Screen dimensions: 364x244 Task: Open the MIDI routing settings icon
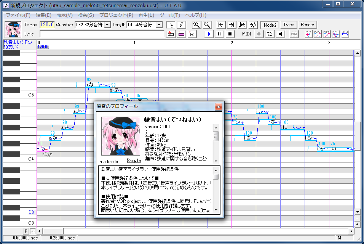coord(270,34)
